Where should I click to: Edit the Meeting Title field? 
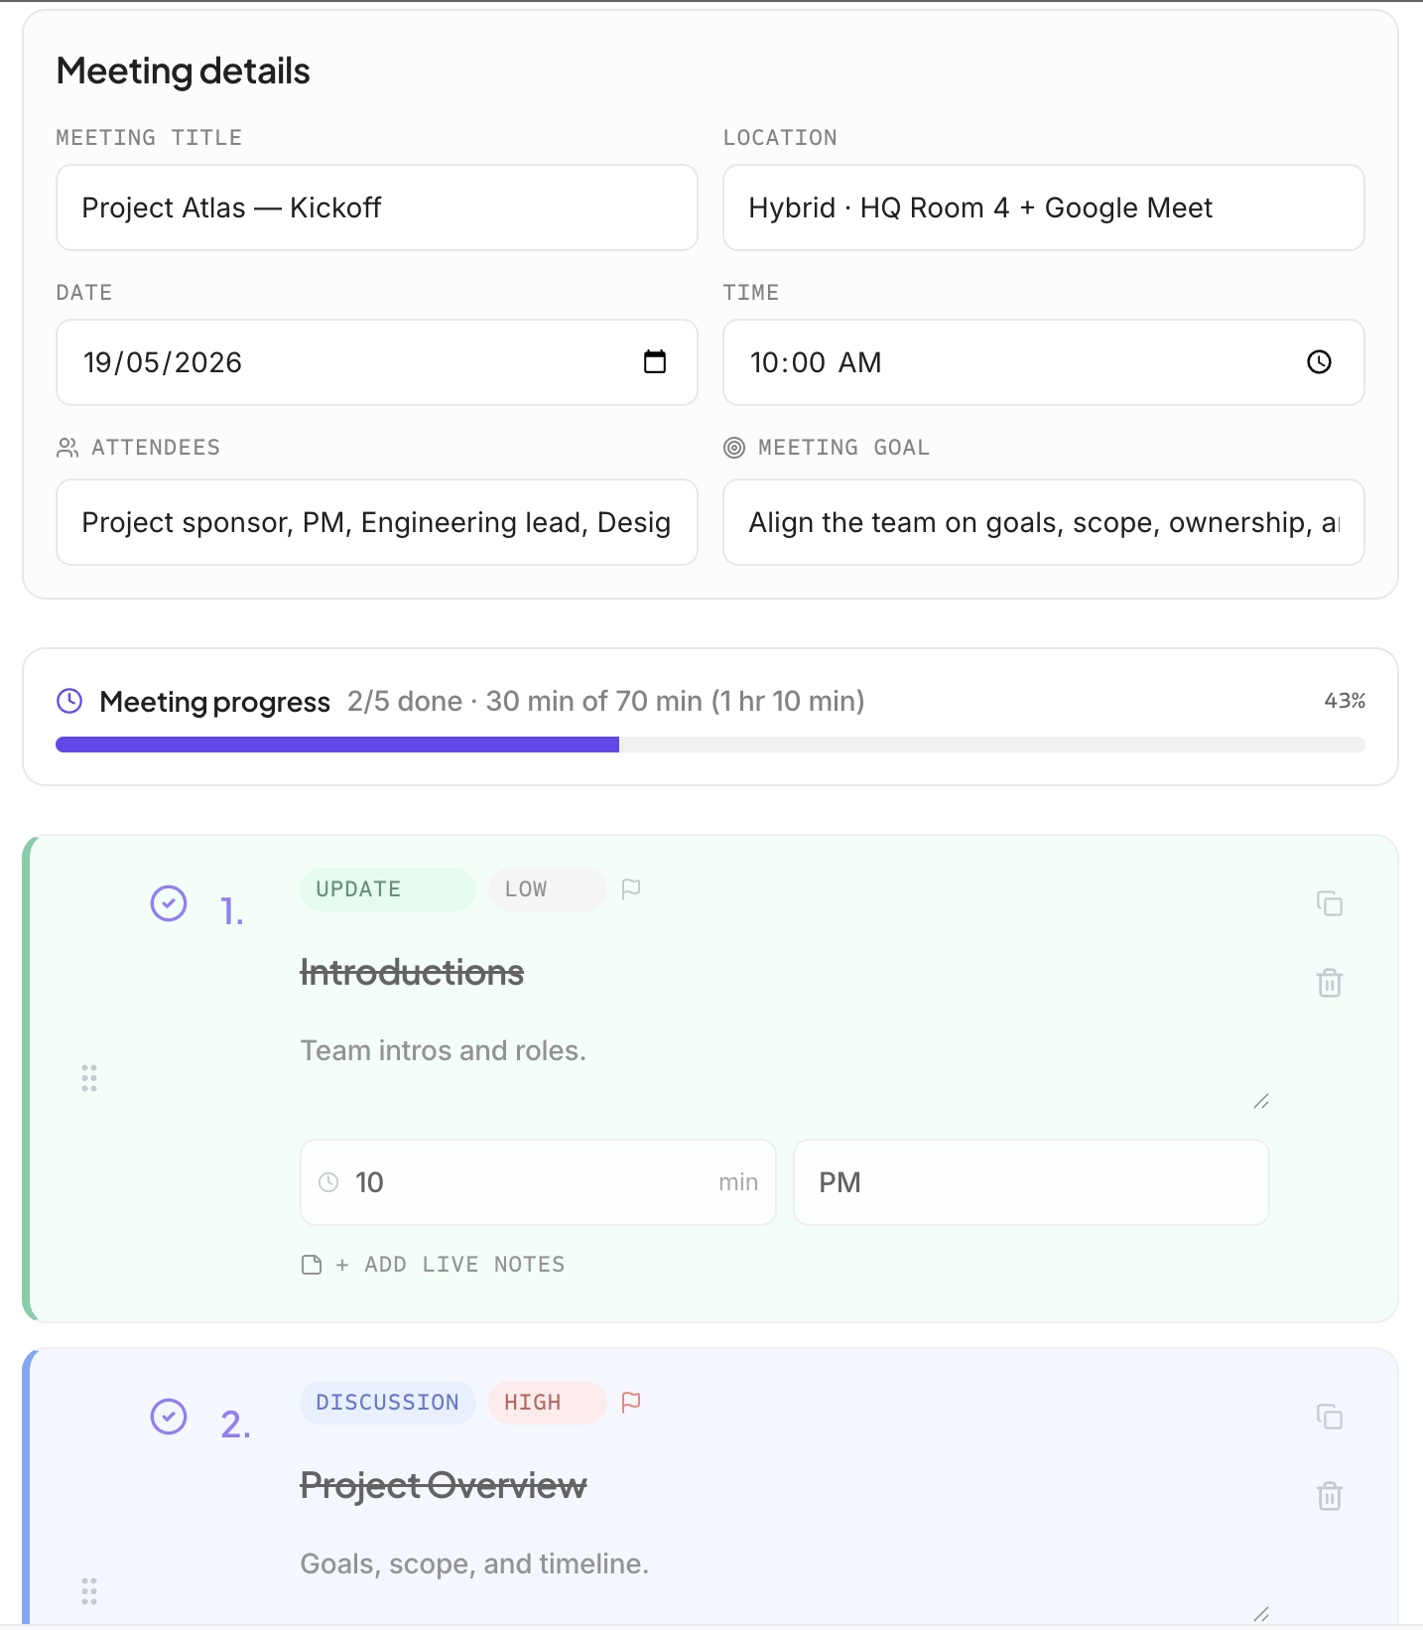coord(377,207)
